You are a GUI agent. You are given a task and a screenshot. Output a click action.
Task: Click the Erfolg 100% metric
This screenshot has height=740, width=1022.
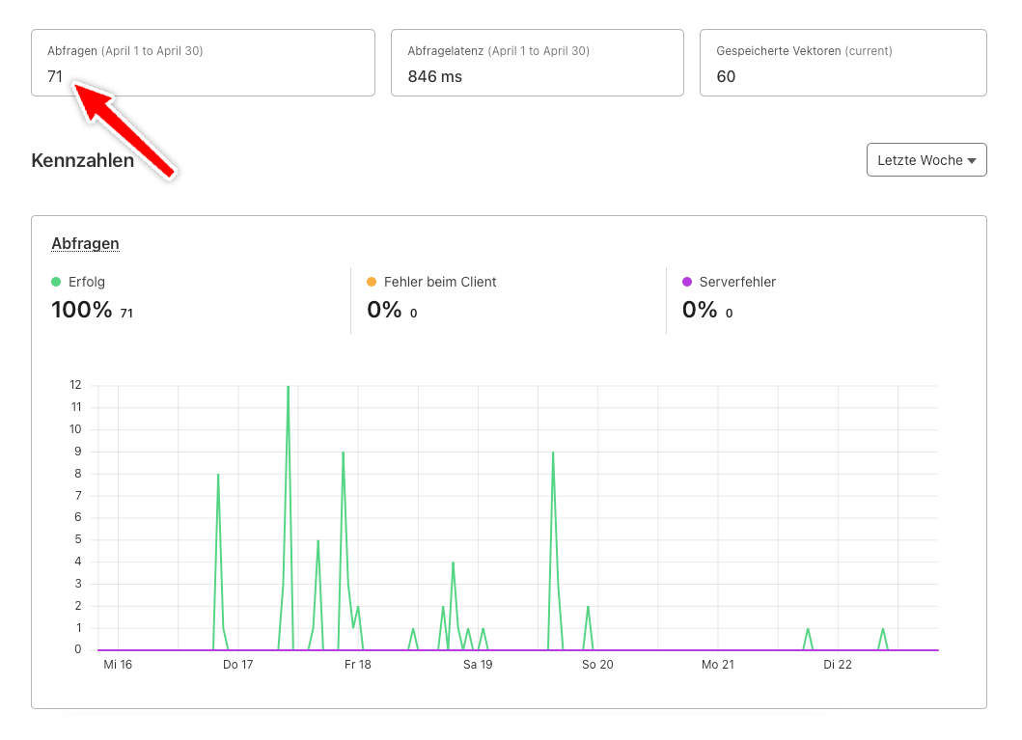pyautogui.click(x=82, y=310)
